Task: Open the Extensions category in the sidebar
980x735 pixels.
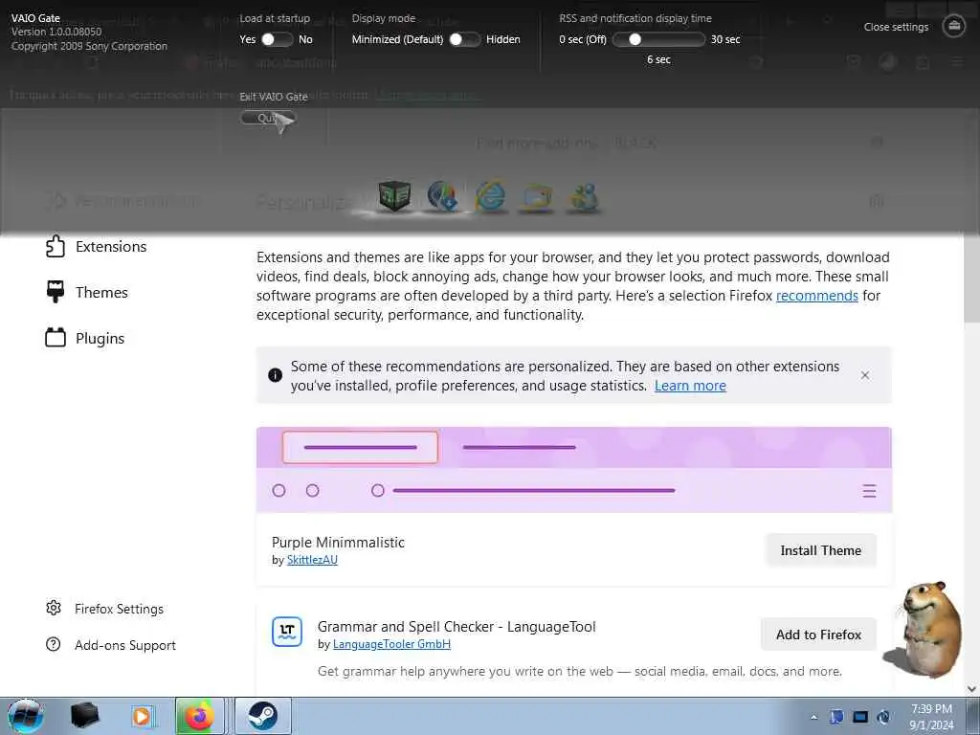Action: [x=97, y=247]
